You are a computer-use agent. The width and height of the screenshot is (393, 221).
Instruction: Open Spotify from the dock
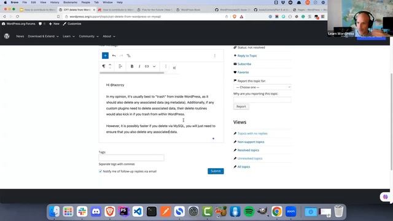249,211
